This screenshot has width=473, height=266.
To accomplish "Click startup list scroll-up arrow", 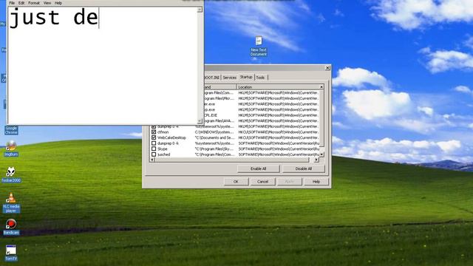I will pos(321,87).
